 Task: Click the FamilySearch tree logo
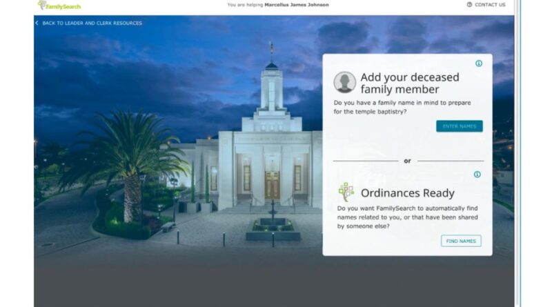(x=42, y=5)
